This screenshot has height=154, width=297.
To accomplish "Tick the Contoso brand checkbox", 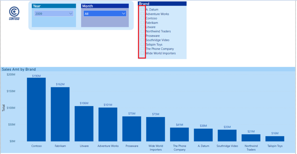I will click(x=142, y=18).
